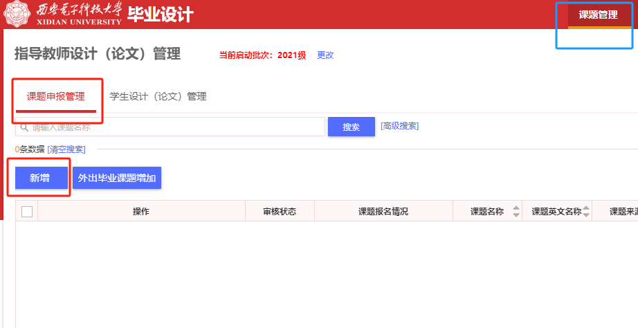Viewport: 638px width, 328px height.
Task: Click the 课题报名情况 column header
Action: click(383, 212)
